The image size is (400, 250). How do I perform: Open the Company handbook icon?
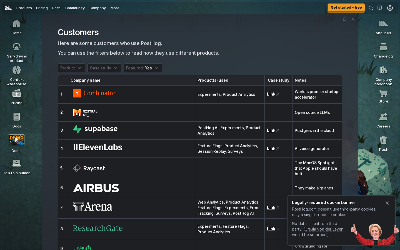pos(383,76)
